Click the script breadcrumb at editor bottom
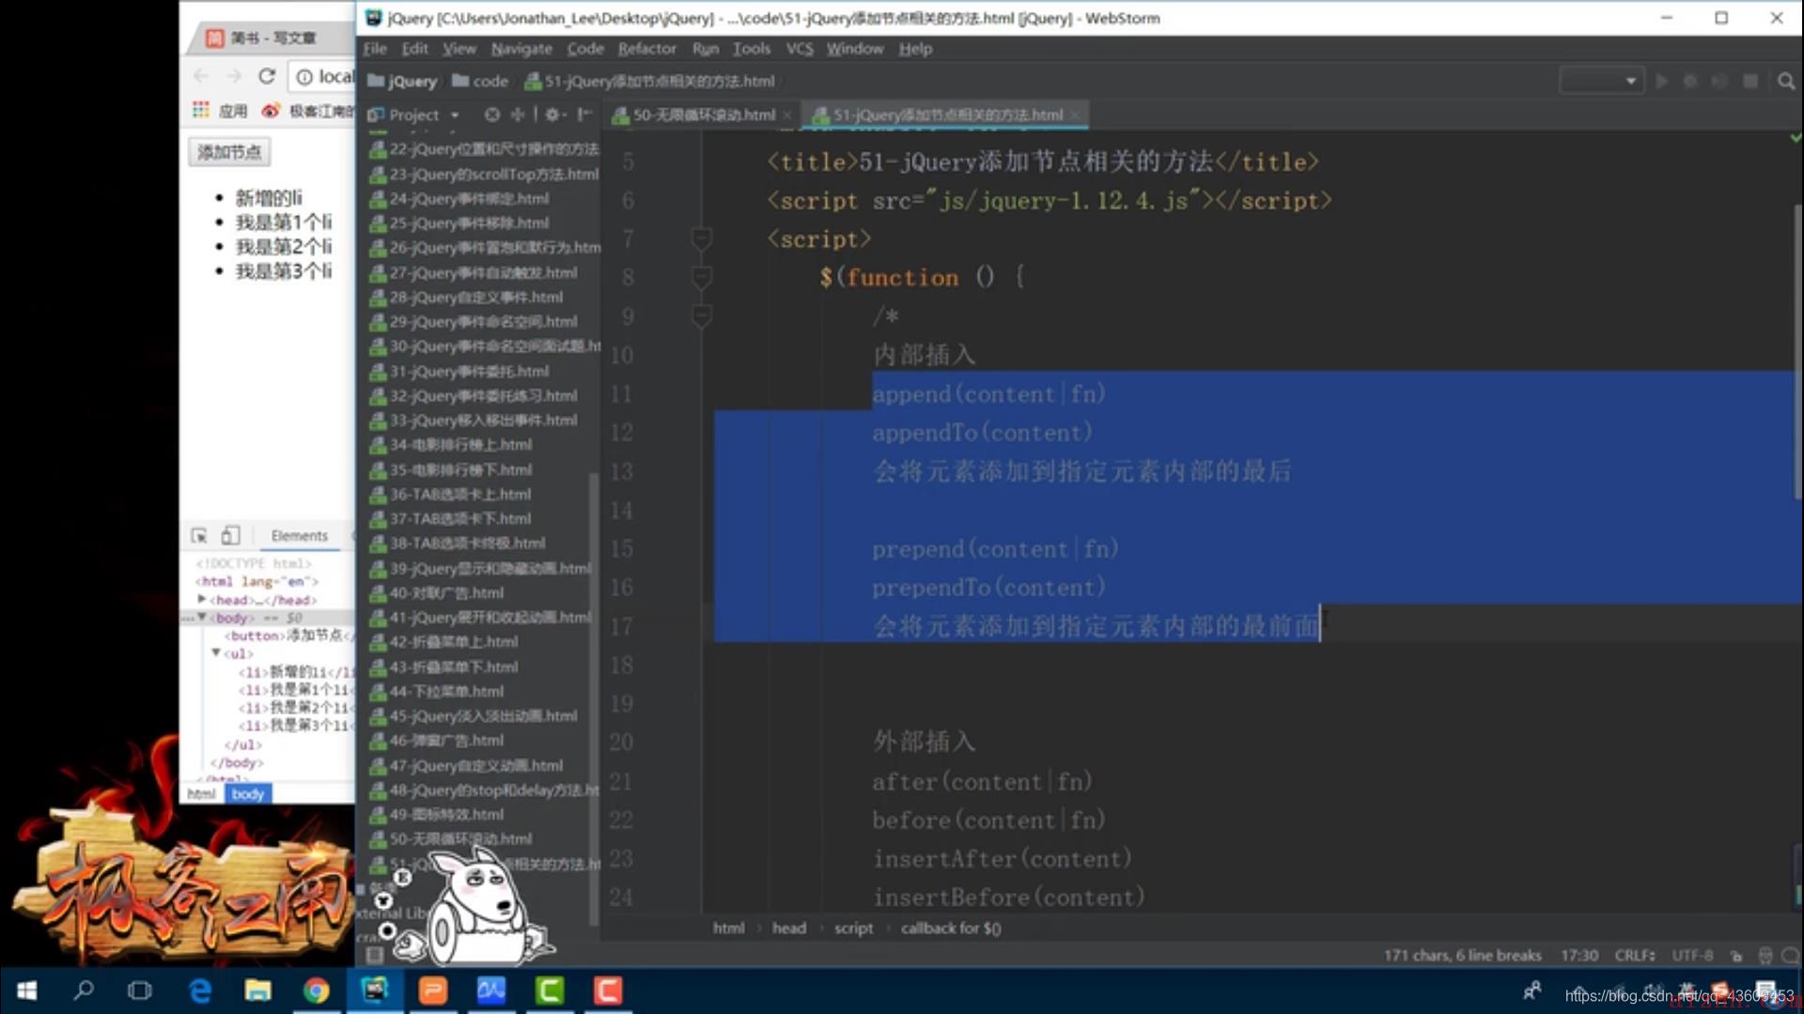 coord(853,928)
